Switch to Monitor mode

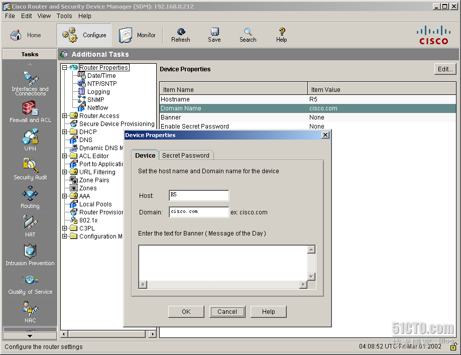tap(137, 35)
